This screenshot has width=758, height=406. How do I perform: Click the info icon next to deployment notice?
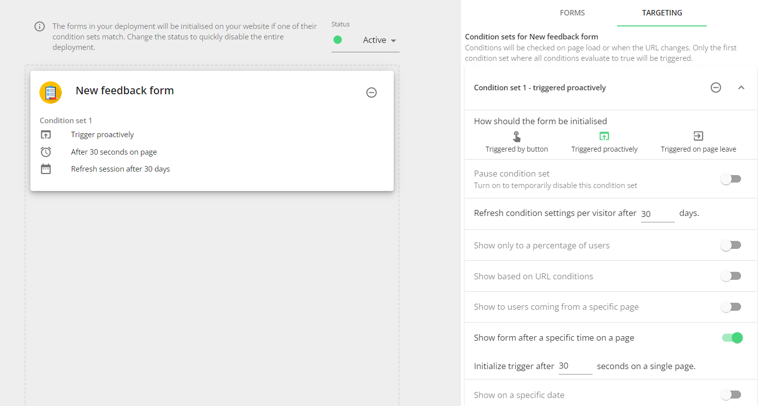[x=39, y=26]
